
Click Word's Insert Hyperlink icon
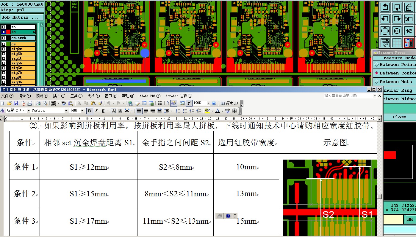tap(130, 103)
